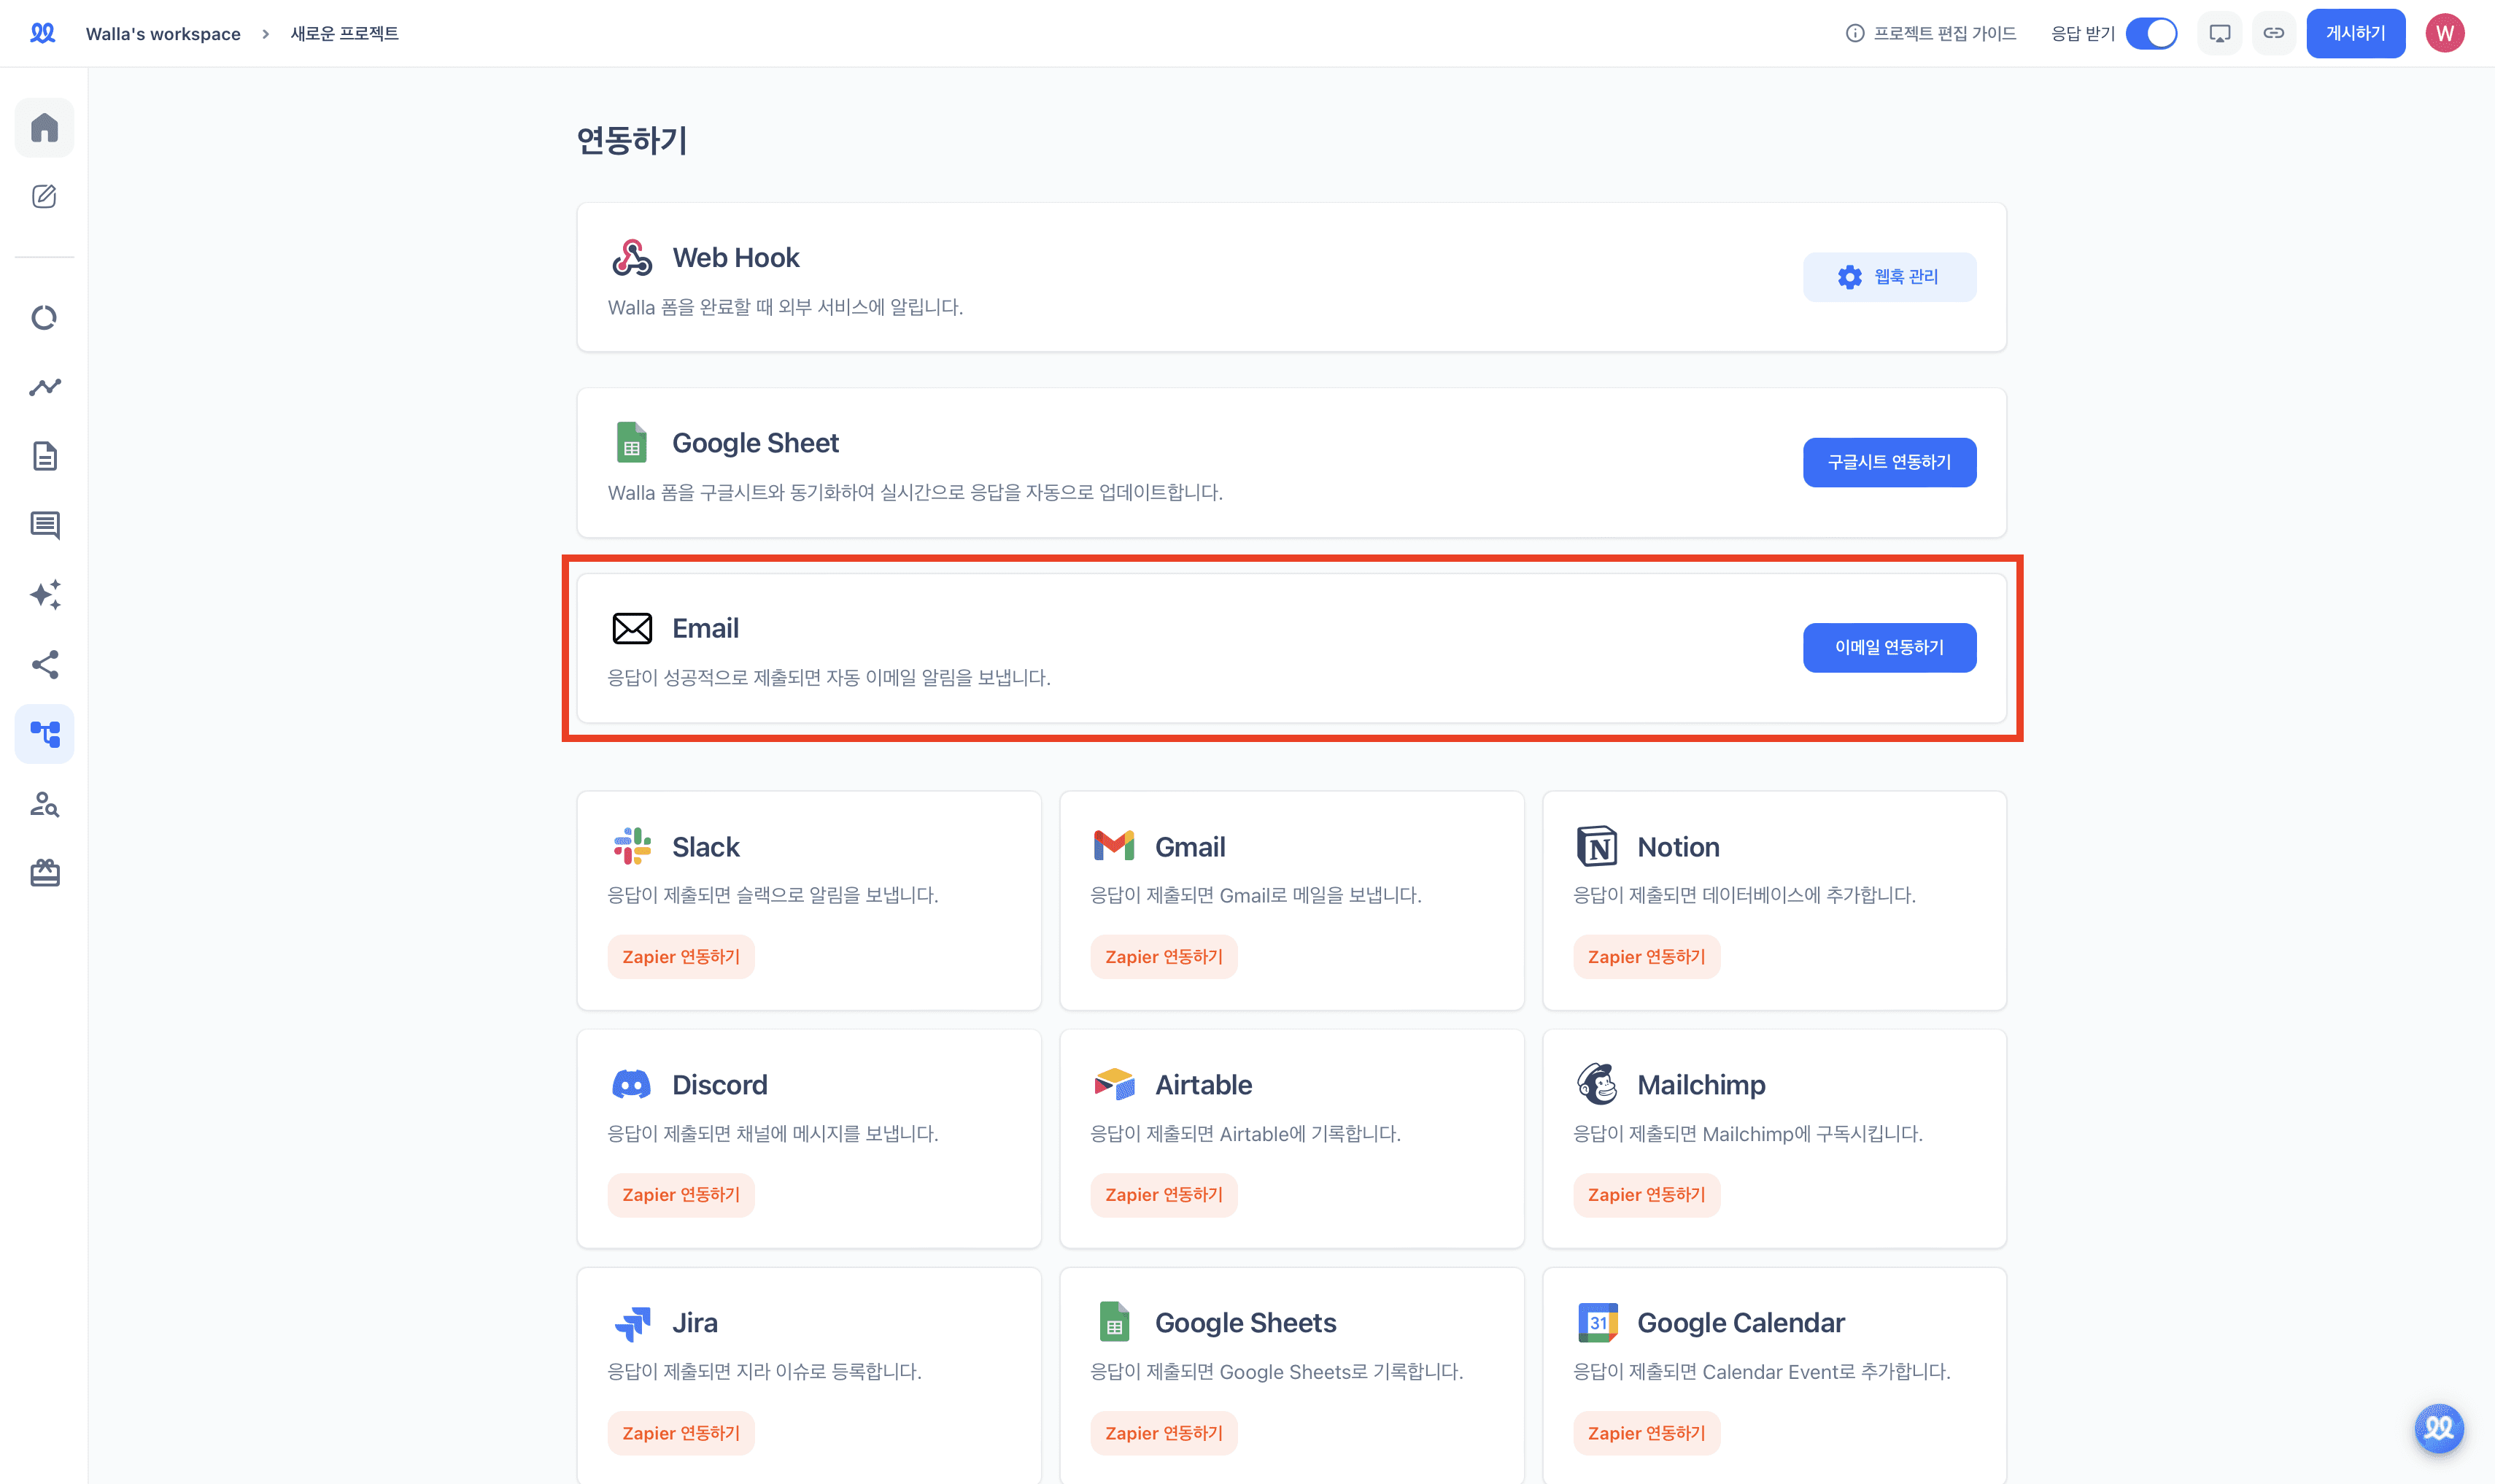Open the trend line analytics icon
Screen dimensions: 2495x1484
point(44,387)
